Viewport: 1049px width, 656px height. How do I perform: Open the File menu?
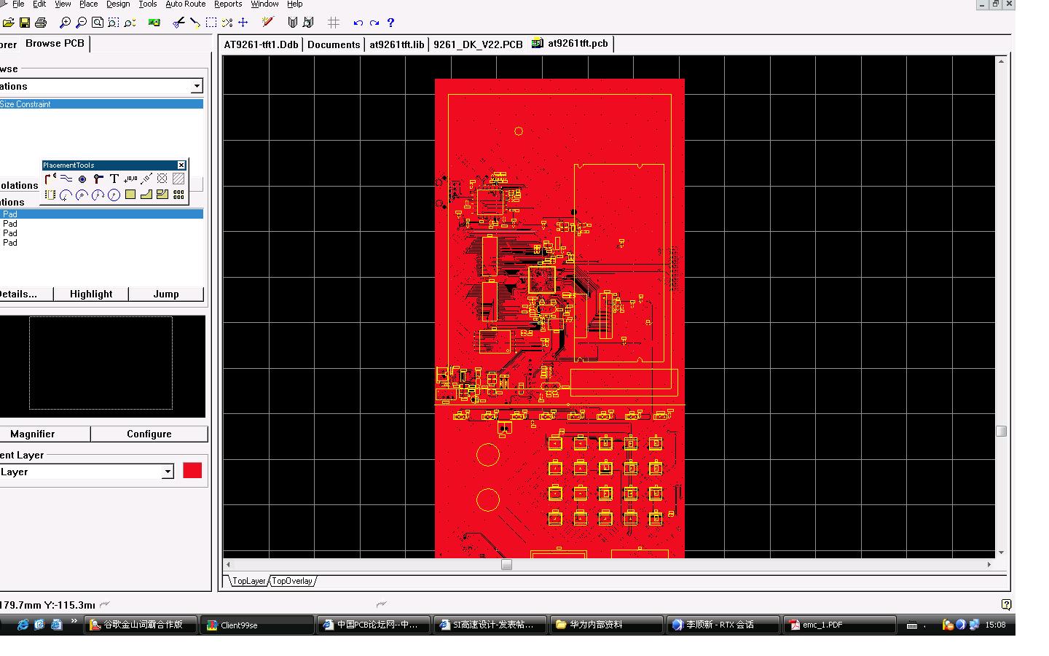18,4
